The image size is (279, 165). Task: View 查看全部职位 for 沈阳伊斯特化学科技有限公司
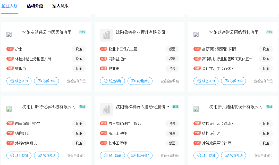pyautogui.click(x=76, y=155)
